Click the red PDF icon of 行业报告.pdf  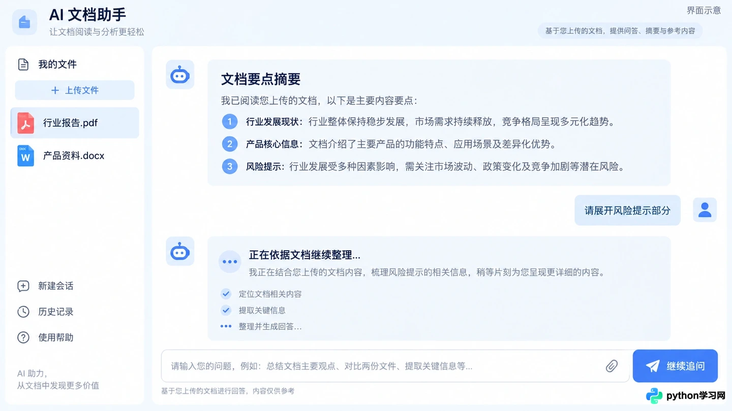coord(25,123)
